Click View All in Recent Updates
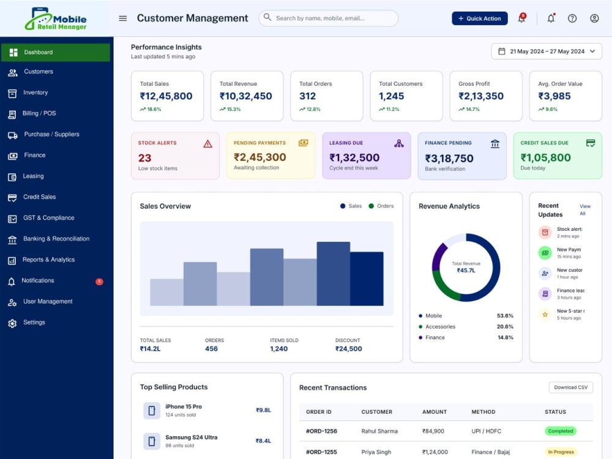Screen dimensions: 612x459 point(584,210)
